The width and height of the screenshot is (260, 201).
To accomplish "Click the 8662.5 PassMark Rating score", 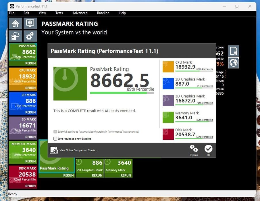I will pos(120,81).
